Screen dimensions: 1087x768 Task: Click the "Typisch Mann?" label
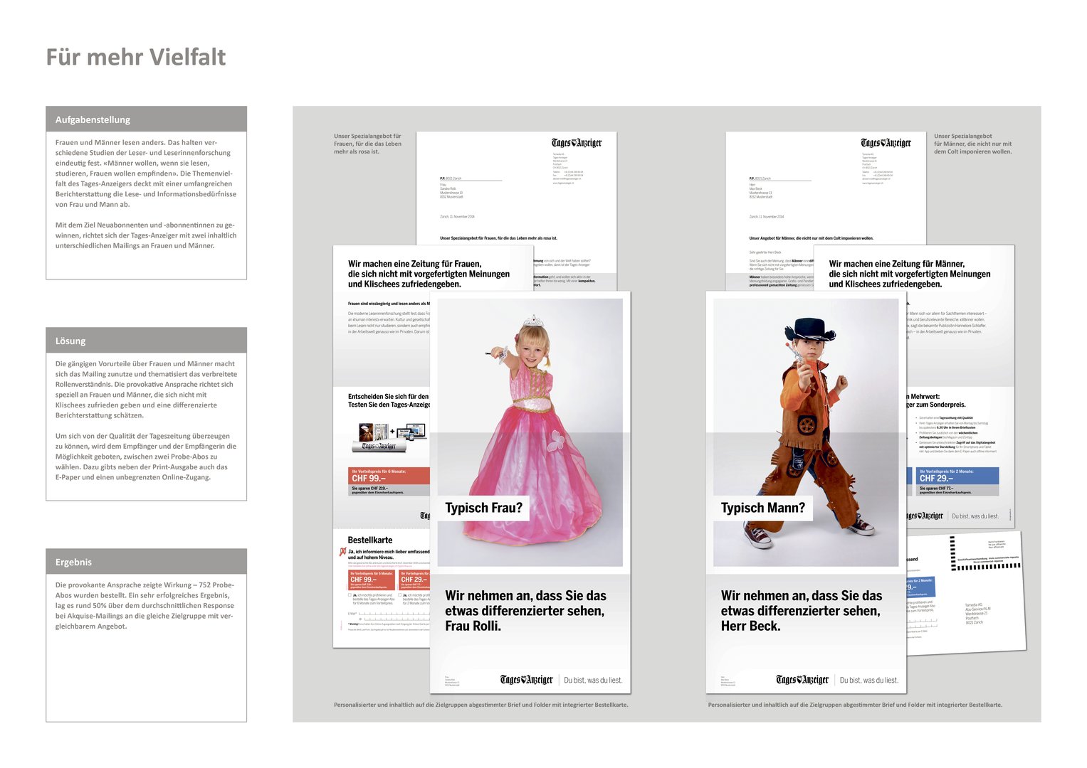762,508
